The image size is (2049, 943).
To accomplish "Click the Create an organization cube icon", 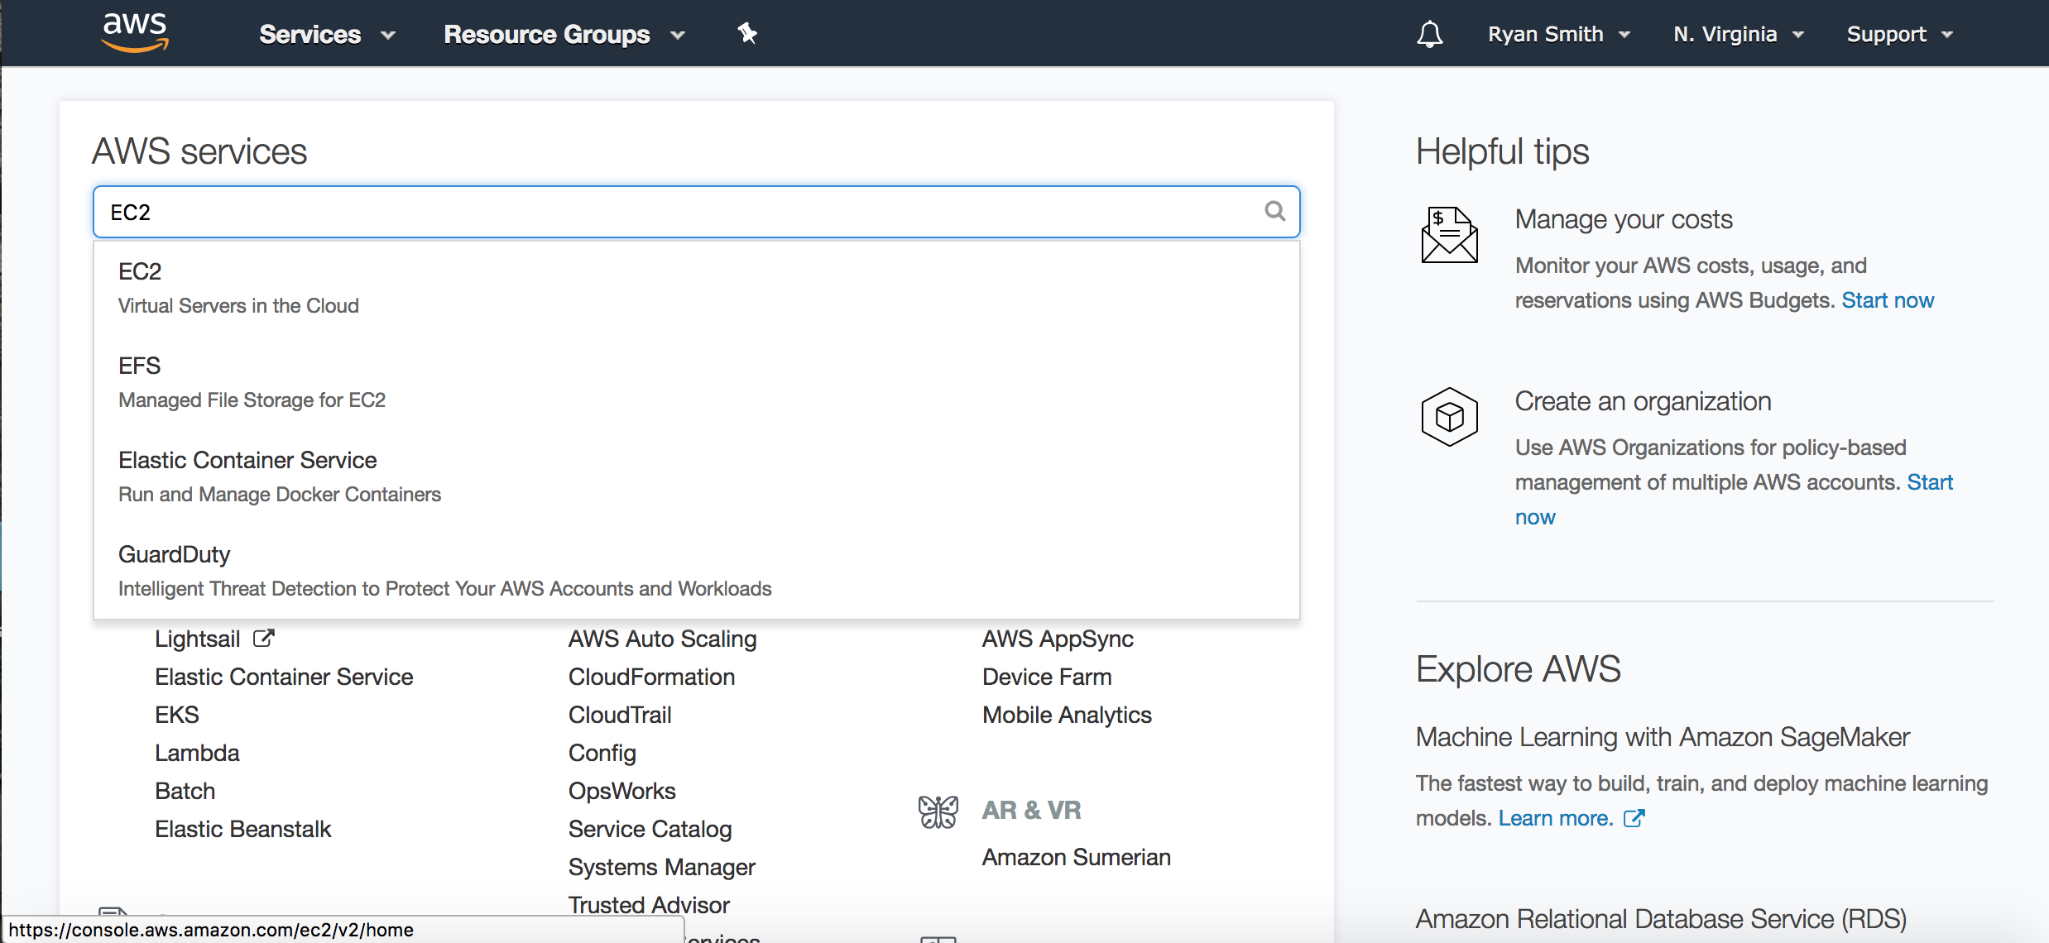I will point(1449,417).
